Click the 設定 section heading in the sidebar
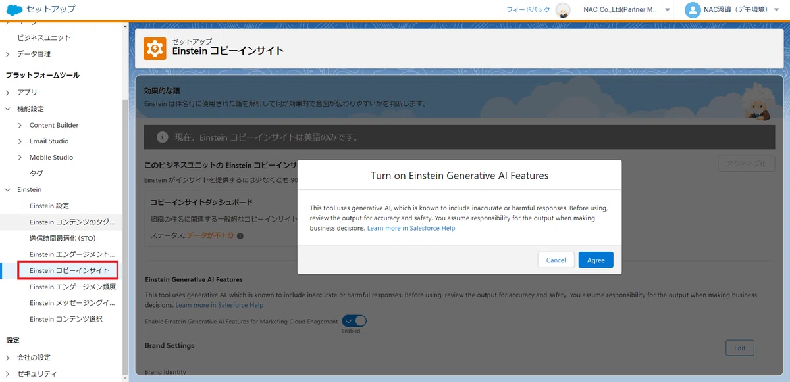The image size is (790, 382). tap(13, 341)
